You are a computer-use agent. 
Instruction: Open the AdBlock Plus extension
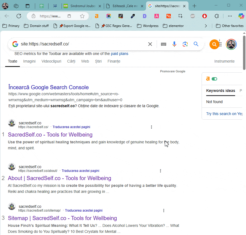point(193,16)
